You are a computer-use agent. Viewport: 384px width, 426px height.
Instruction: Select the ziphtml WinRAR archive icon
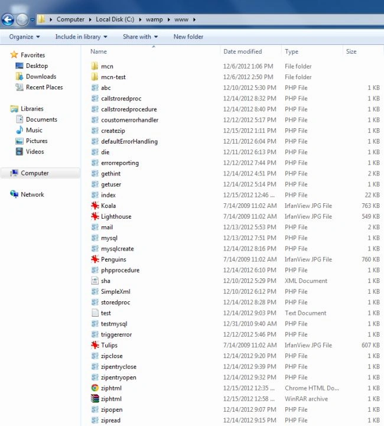(95, 399)
